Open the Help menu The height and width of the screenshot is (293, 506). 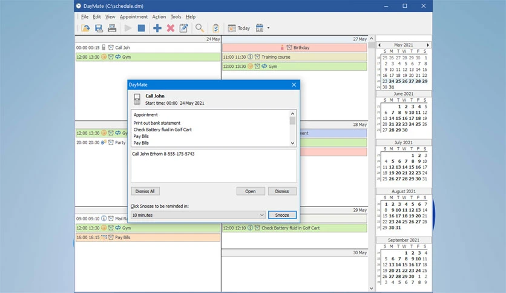(191, 17)
